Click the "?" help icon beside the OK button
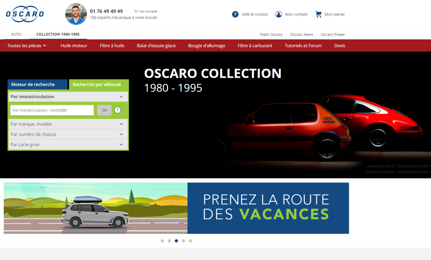Viewport: 431px width, 260px height. pos(118,110)
